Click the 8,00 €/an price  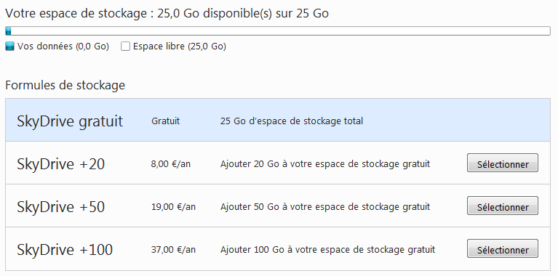[171, 164]
